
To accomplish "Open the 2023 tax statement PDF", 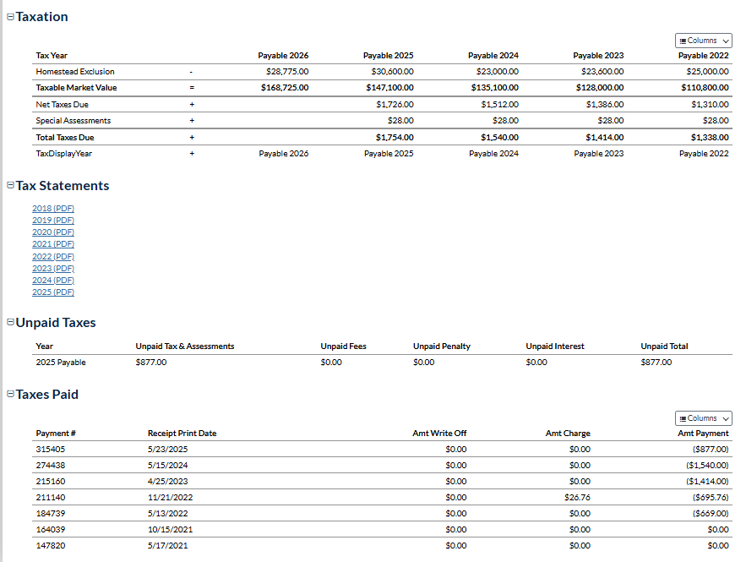I will [x=53, y=268].
